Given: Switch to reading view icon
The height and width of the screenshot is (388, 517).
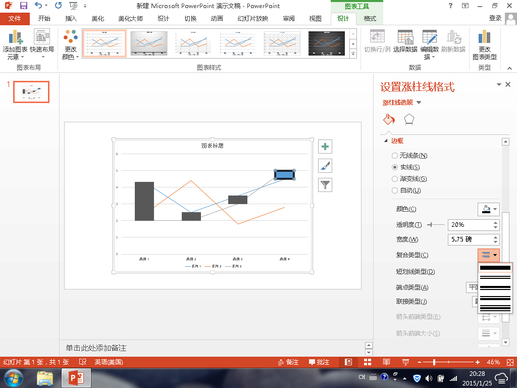Looking at the screenshot, I should (386, 362).
